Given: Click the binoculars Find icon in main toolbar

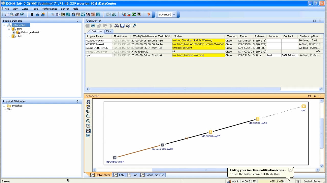Looking at the screenshot, I should 17,14.
